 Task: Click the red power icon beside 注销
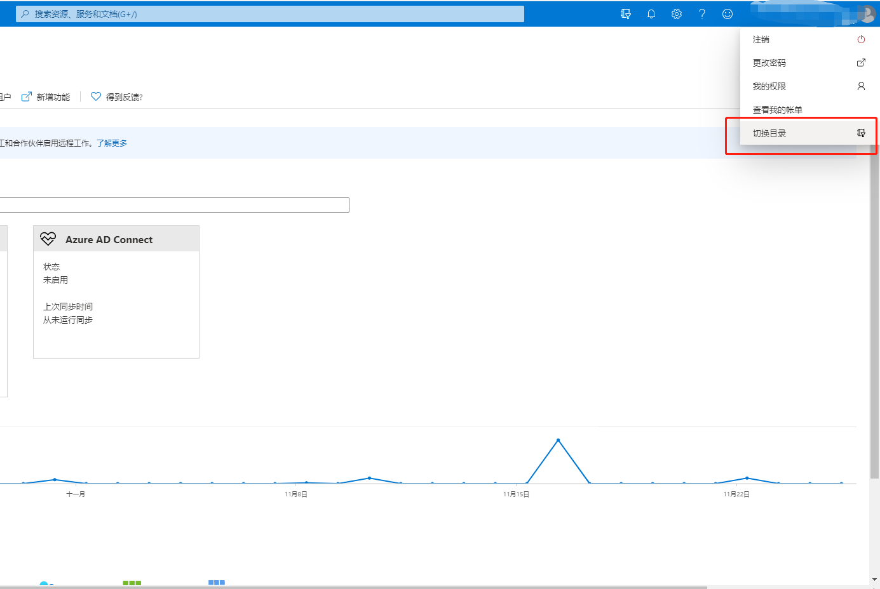[861, 39]
